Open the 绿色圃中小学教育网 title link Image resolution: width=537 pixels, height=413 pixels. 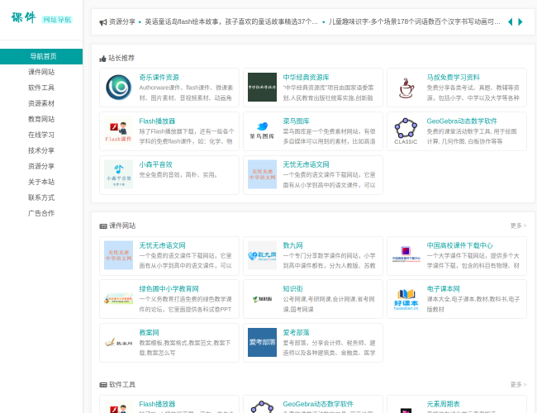(x=169, y=289)
